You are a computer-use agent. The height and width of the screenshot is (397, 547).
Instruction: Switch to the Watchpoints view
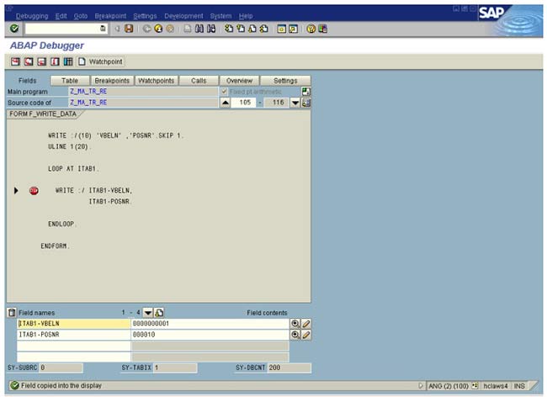click(x=156, y=81)
